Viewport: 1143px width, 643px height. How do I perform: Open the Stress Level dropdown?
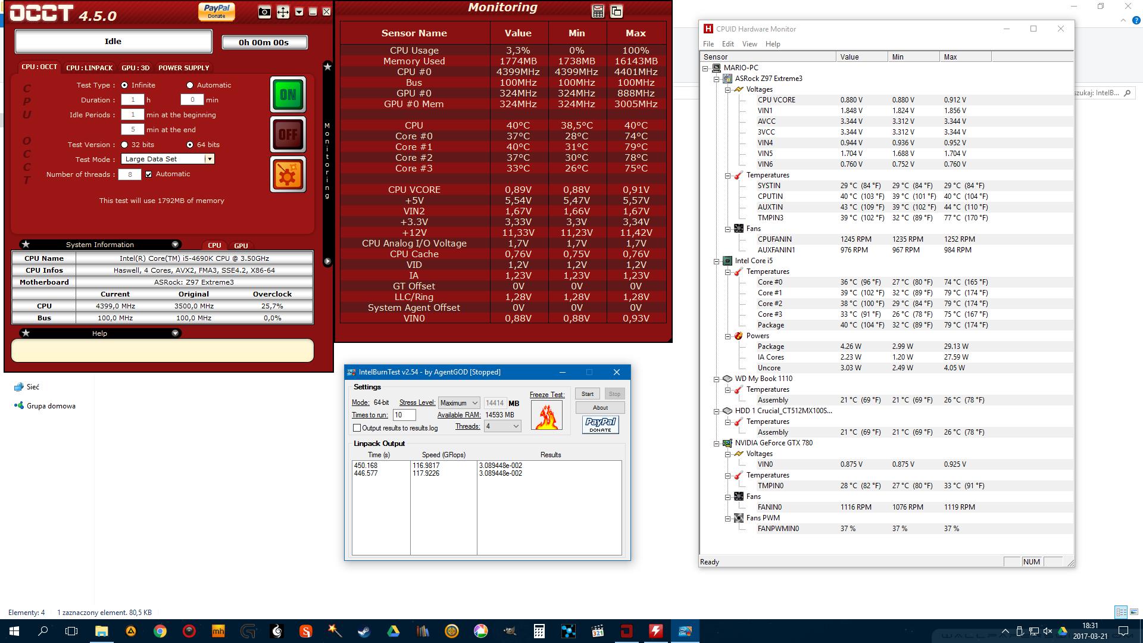coord(459,403)
